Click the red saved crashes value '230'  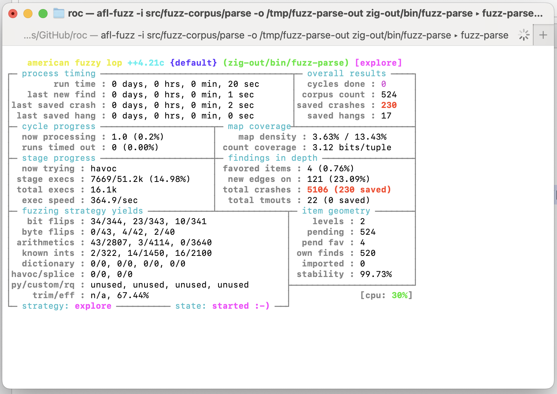[x=389, y=105]
